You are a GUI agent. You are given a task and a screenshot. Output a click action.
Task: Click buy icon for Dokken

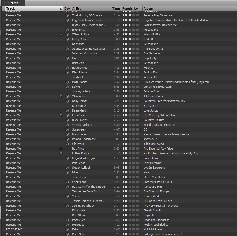(x=67, y=87)
